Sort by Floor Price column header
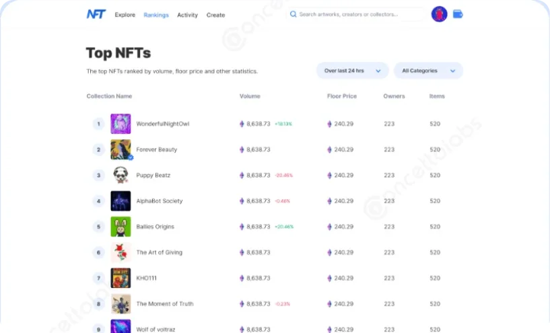This screenshot has width=550, height=333. coord(341,96)
